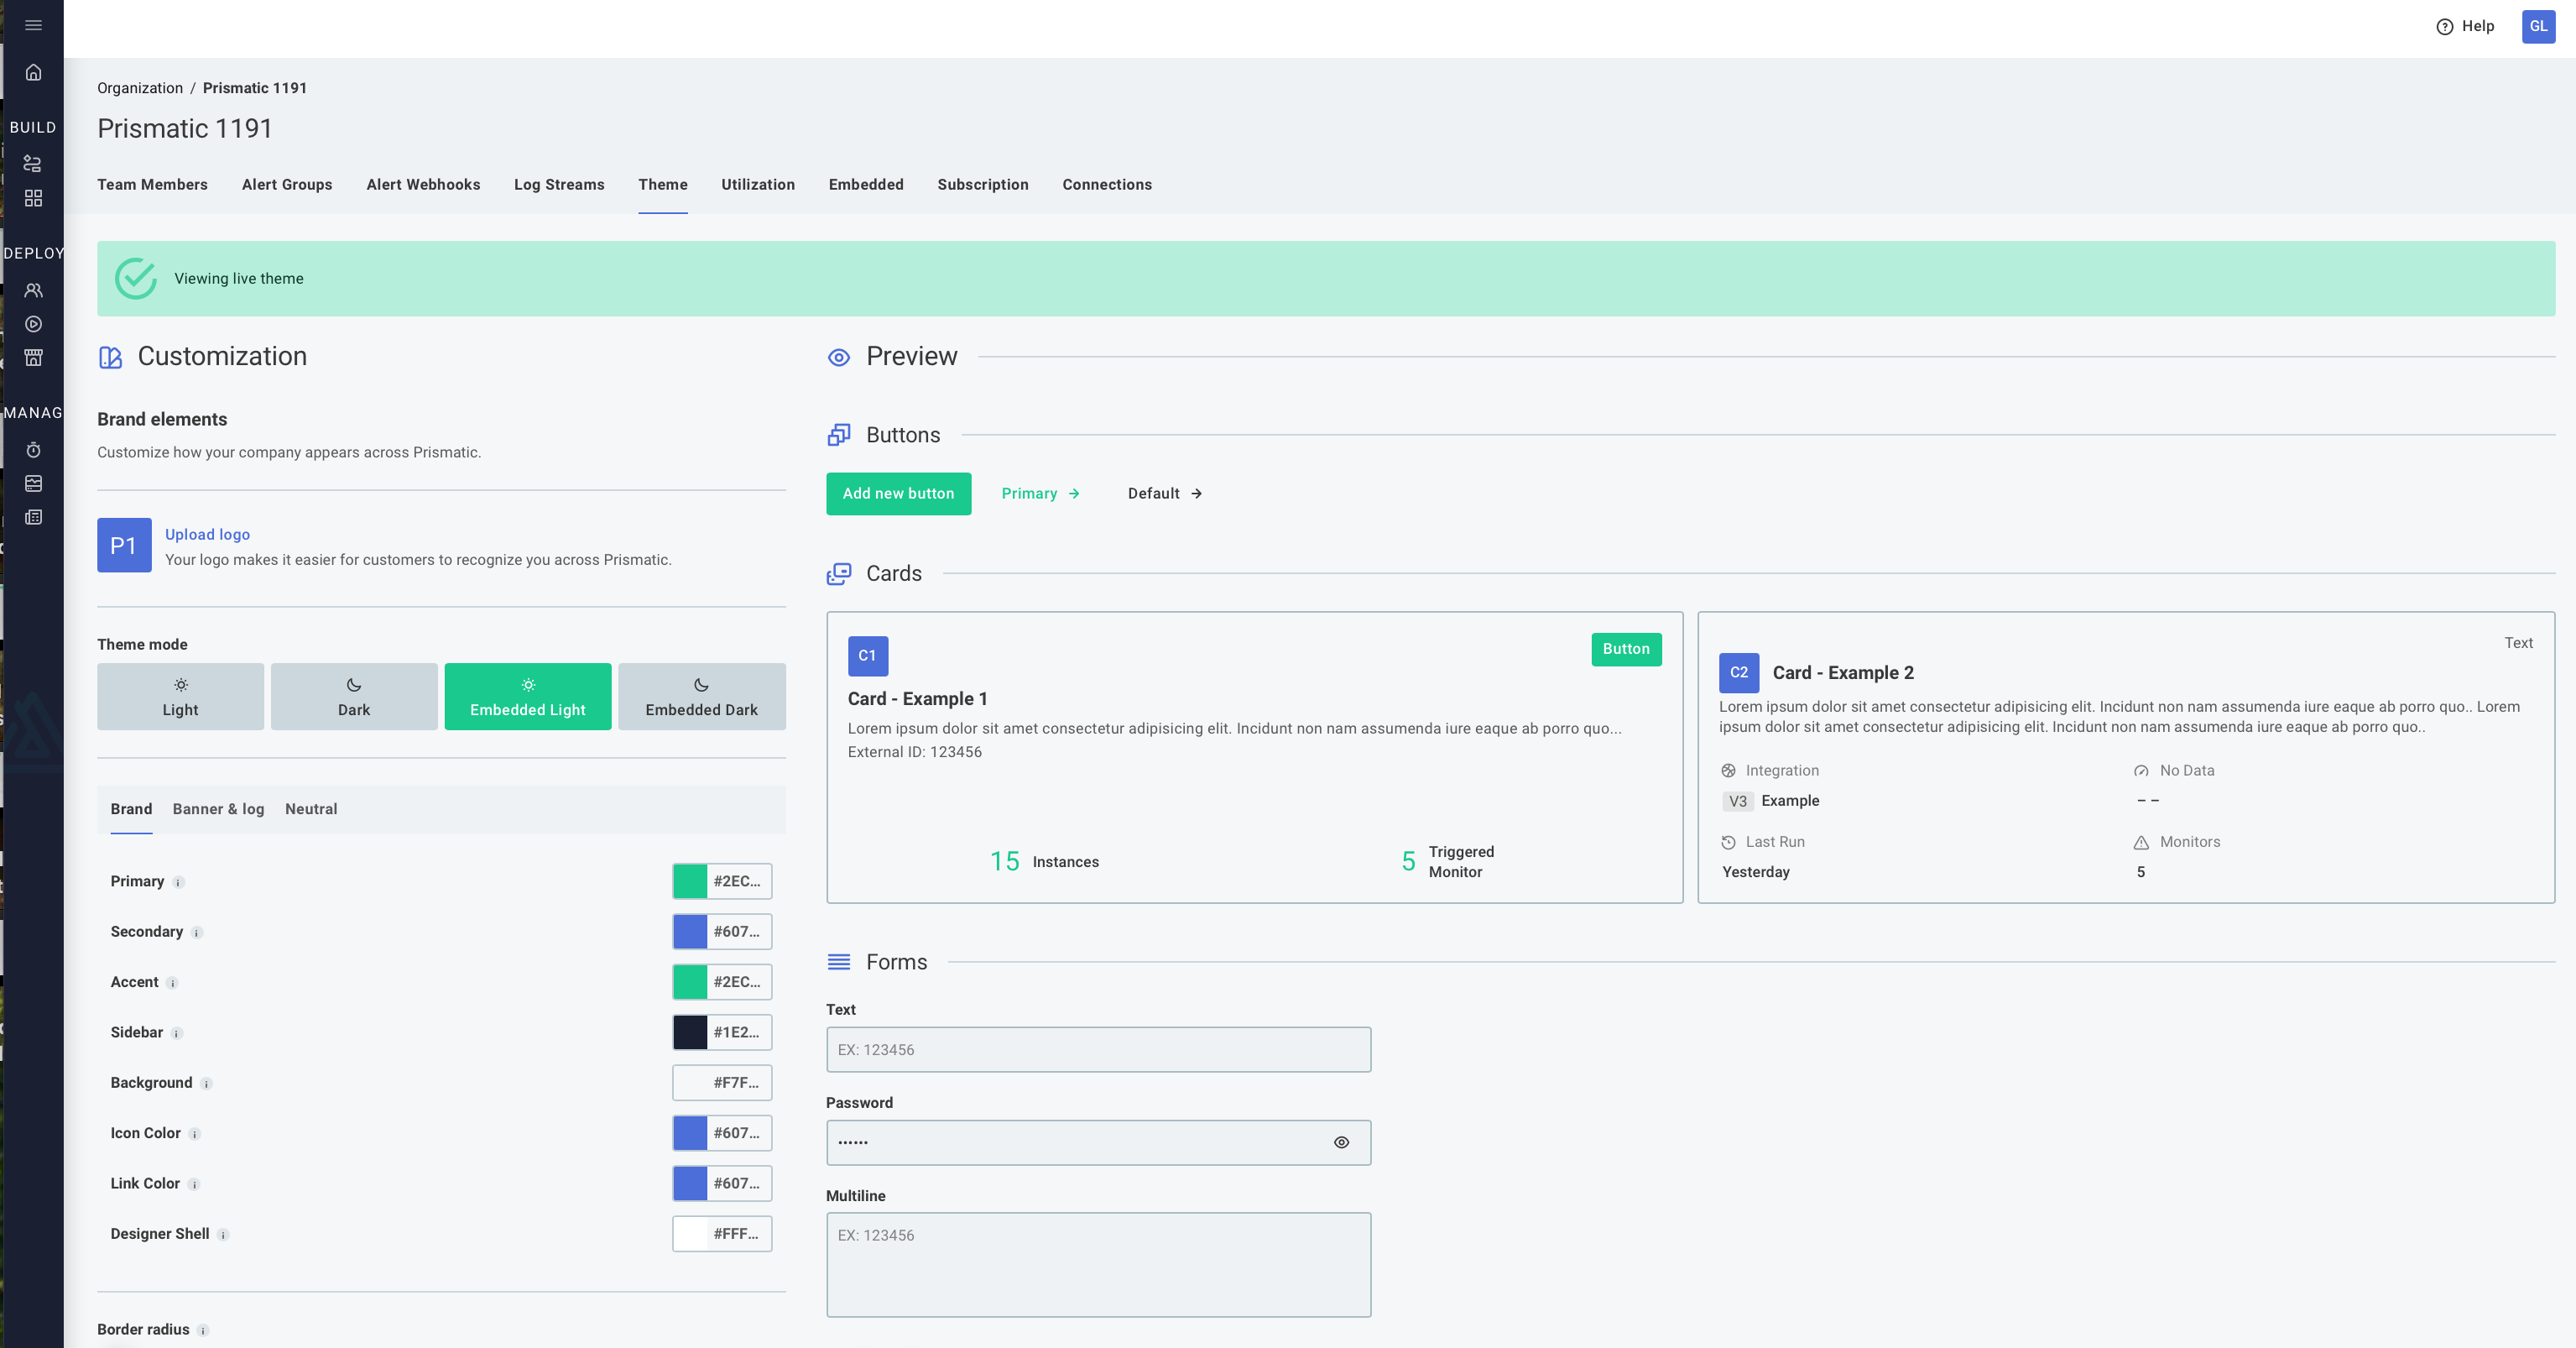Click the Add new button
The image size is (2576, 1348).
[x=897, y=493]
